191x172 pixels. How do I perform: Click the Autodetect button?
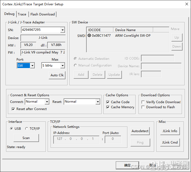[x=140, y=131]
